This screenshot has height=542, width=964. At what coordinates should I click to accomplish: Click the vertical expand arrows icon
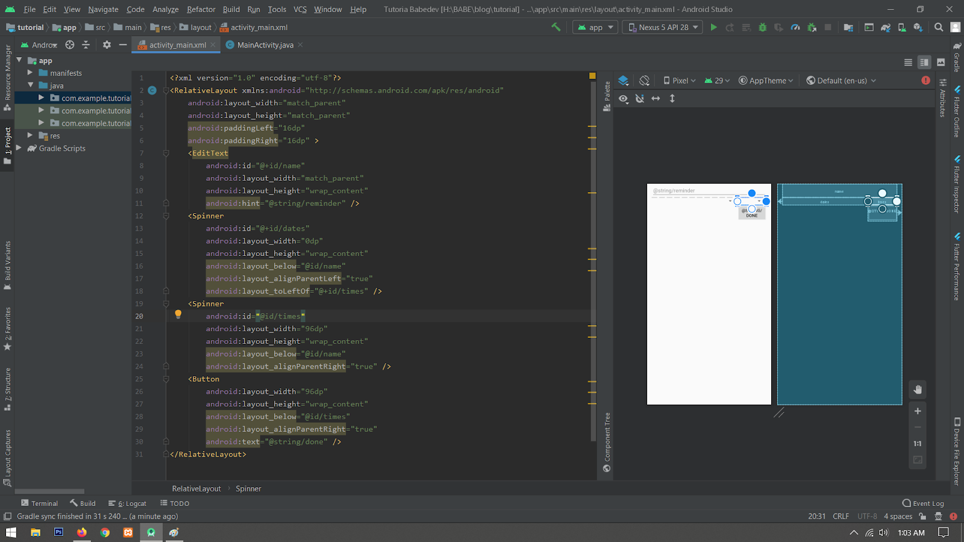click(x=672, y=98)
